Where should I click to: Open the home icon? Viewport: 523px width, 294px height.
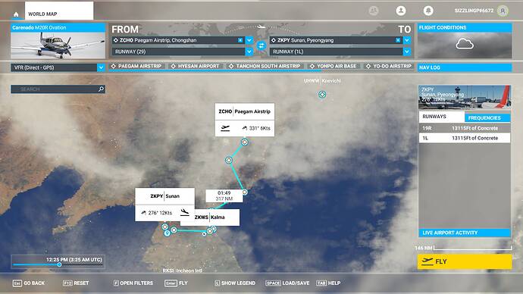pos(16,14)
